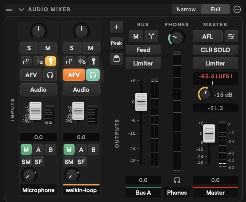Click SM on the walkin-loop channel
Image resolution: width=246 pixels, height=202 pixels.
[69, 162]
